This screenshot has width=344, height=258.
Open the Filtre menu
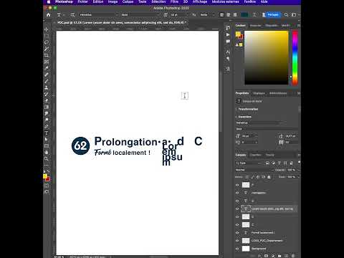(x=174, y=1)
